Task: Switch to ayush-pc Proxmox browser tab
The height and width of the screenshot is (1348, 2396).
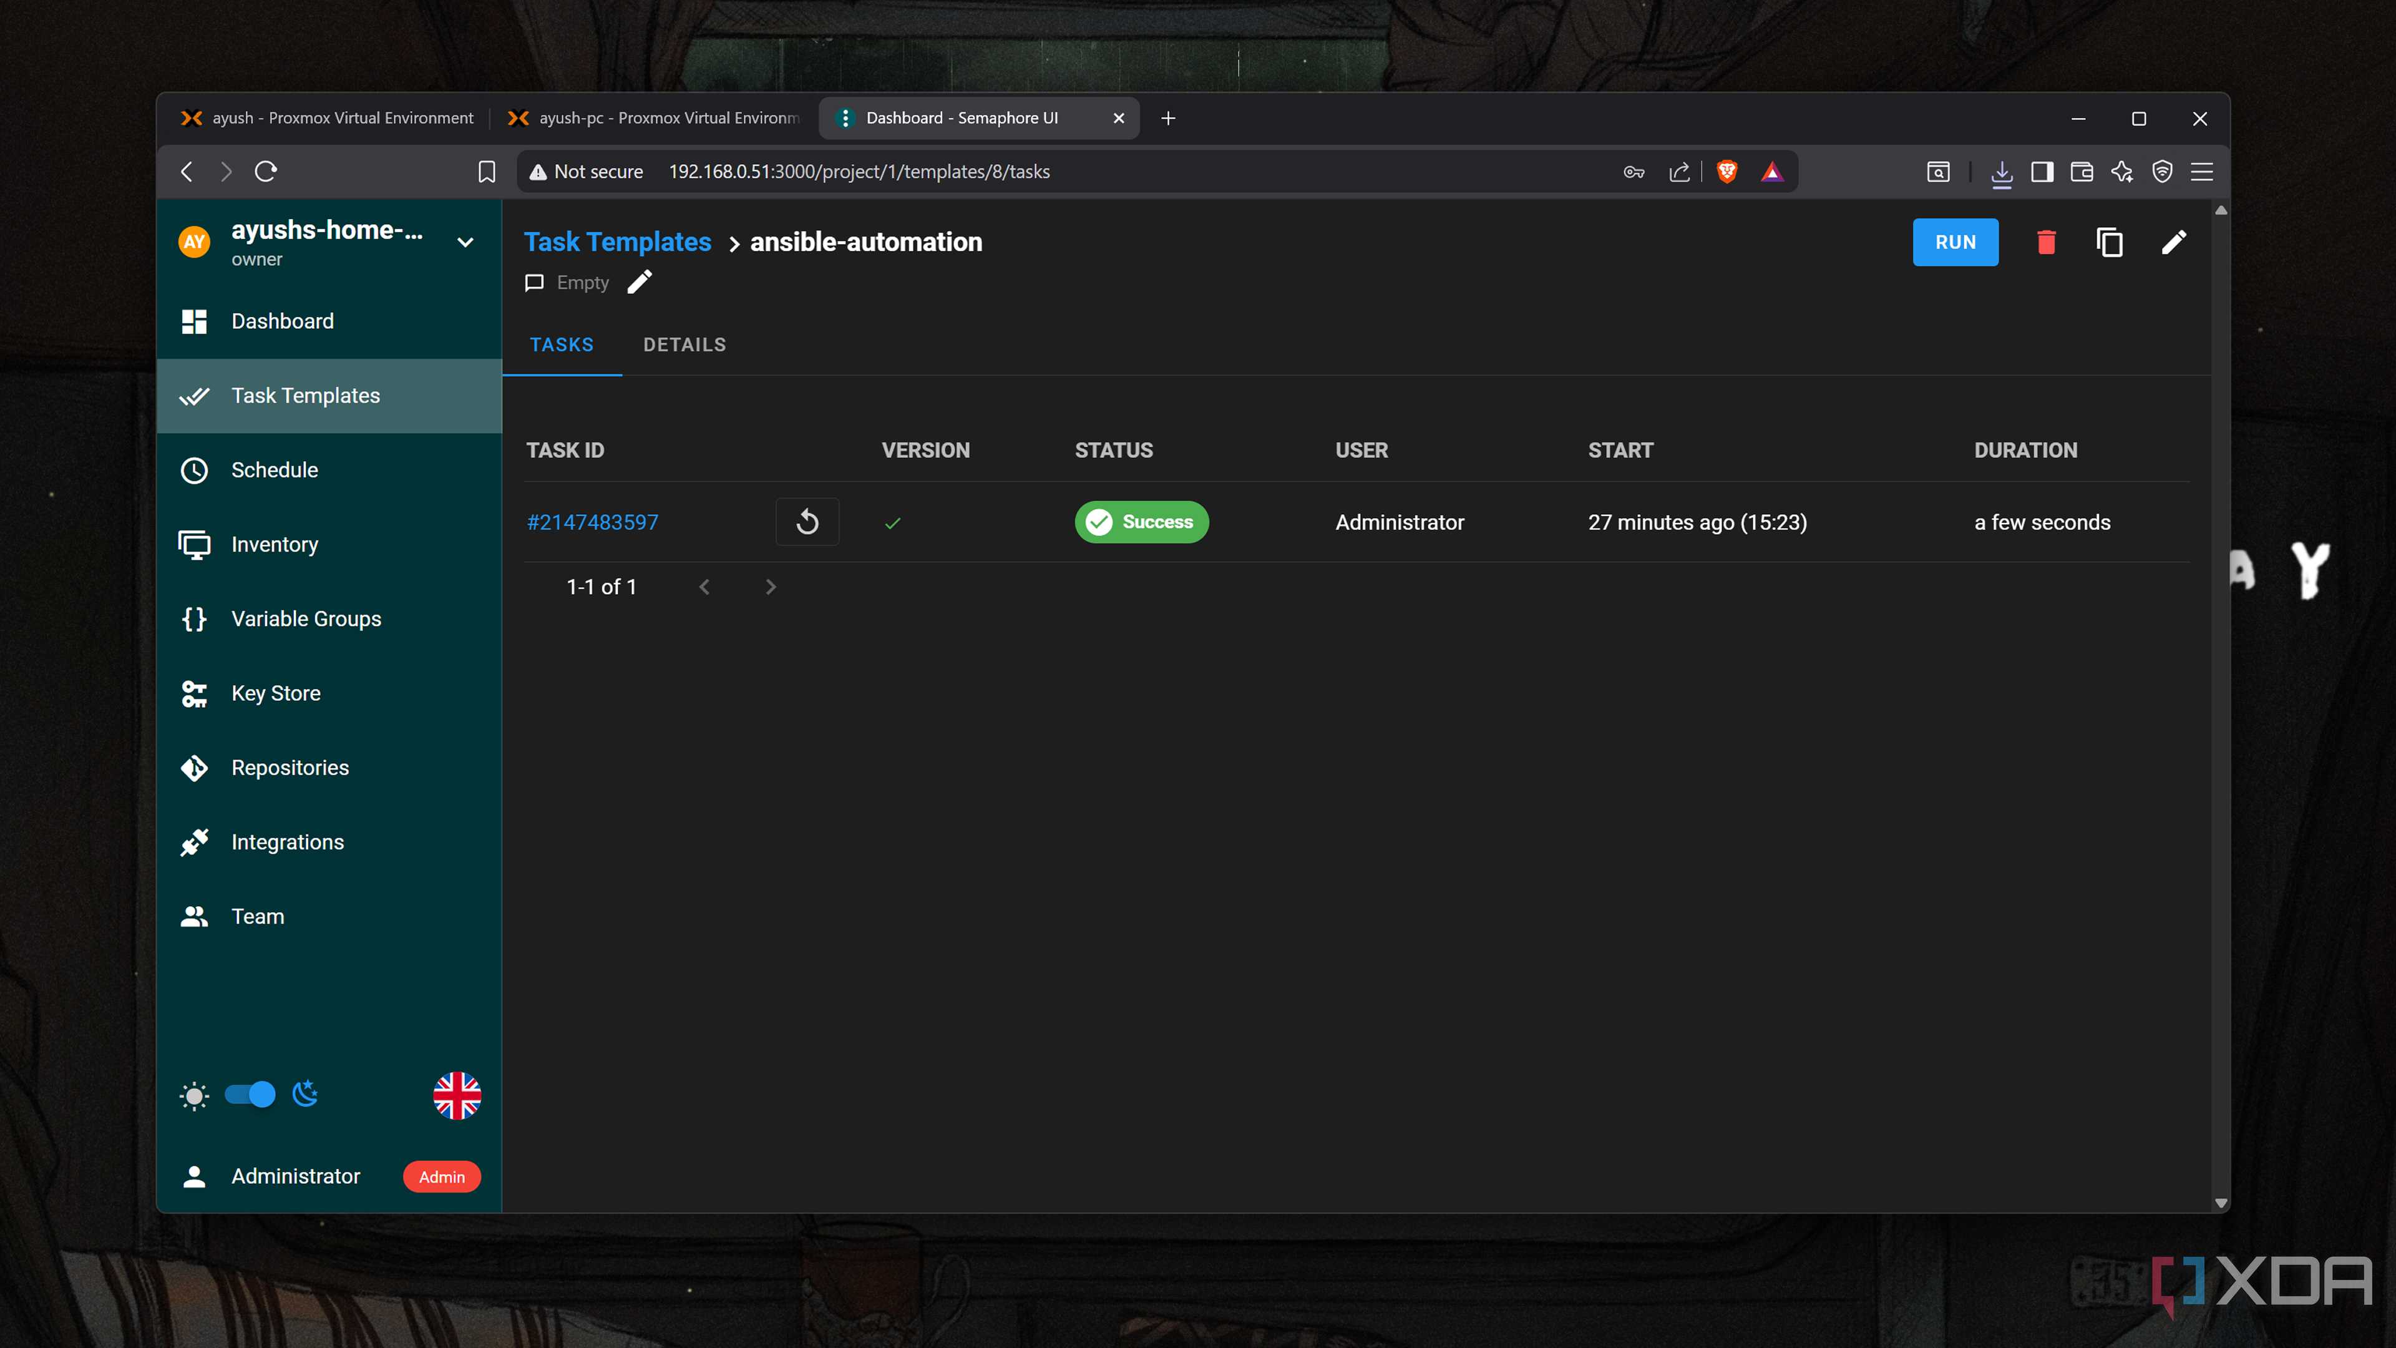Action: tap(653, 118)
